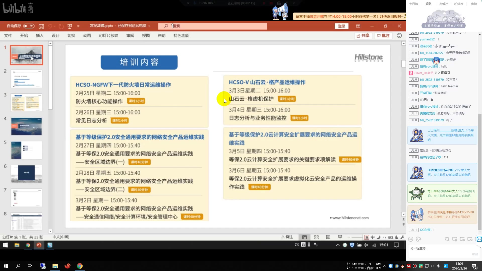This screenshot has width=482, height=271.
Task: Select slide 4 thumbnail
Action: pos(26,126)
